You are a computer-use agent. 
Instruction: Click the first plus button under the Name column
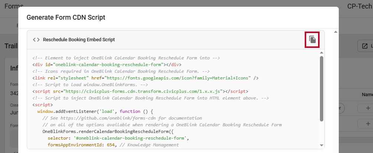(368, 108)
